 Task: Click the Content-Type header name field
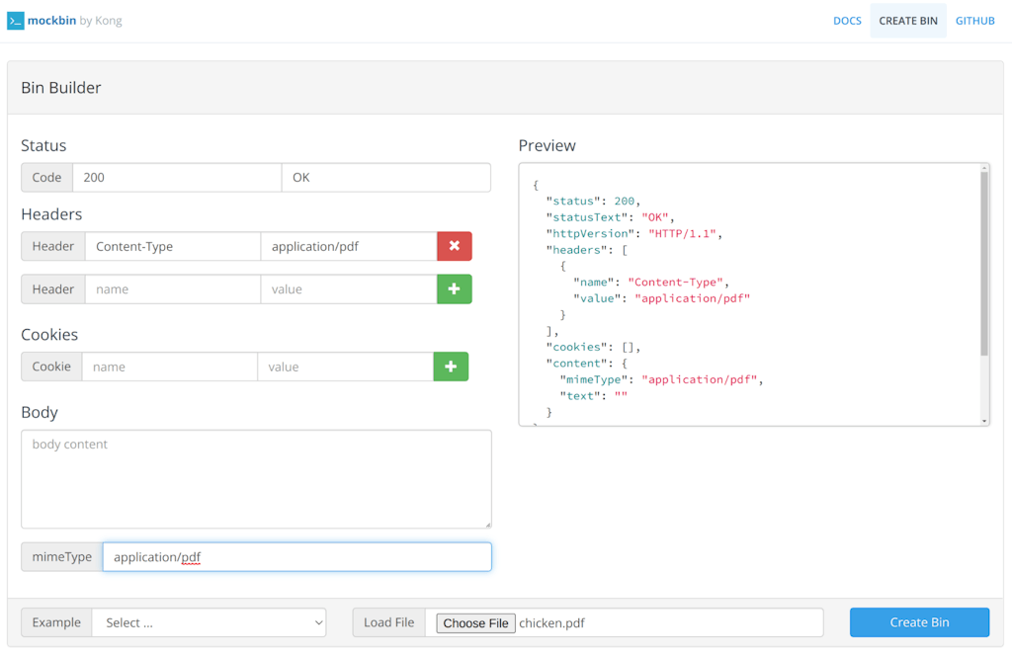point(172,246)
